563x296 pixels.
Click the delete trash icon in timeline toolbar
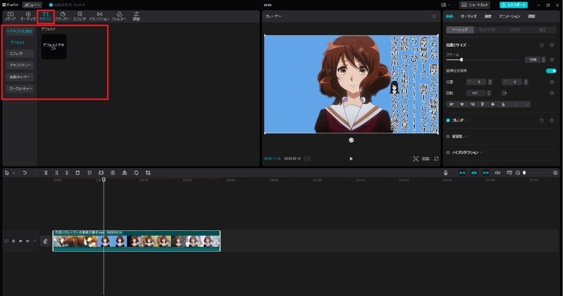pyautogui.click(x=78, y=173)
